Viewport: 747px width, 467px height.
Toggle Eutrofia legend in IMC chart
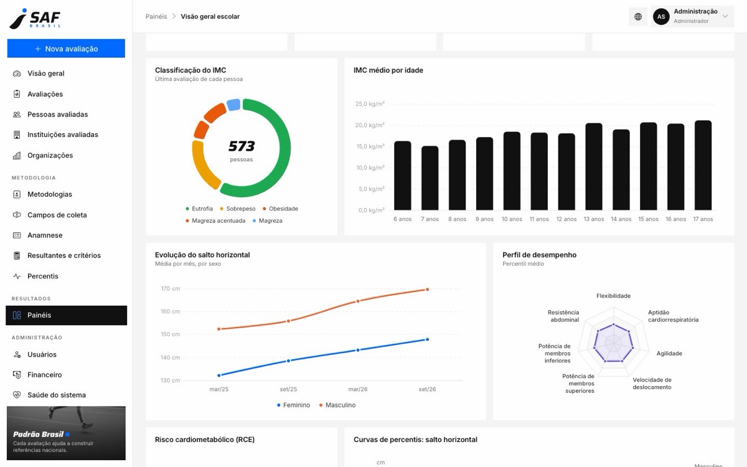coord(199,209)
